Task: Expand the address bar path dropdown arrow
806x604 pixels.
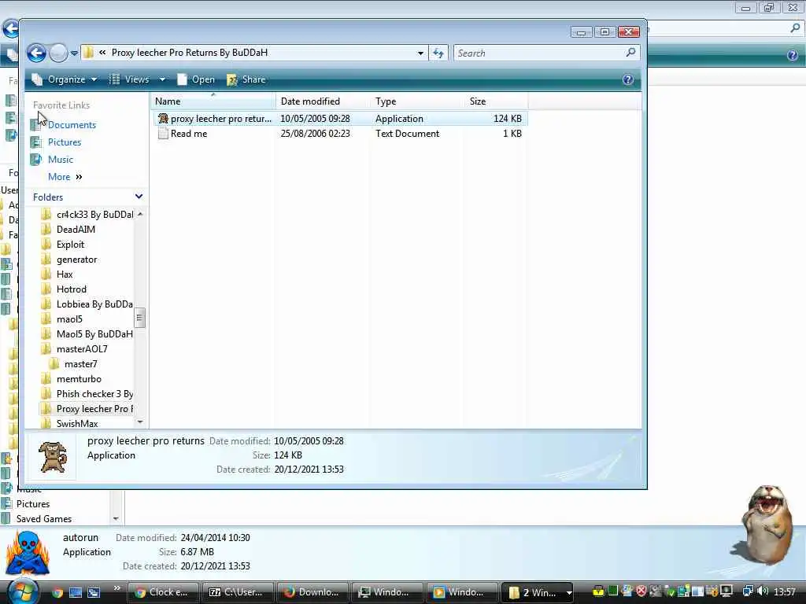Action: click(x=420, y=53)
